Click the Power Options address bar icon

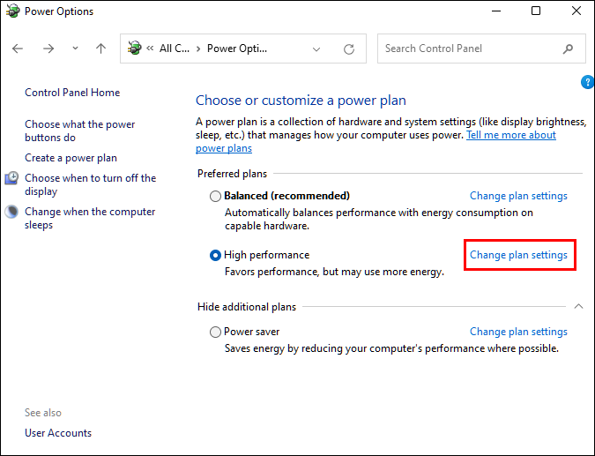coord(135,49)
